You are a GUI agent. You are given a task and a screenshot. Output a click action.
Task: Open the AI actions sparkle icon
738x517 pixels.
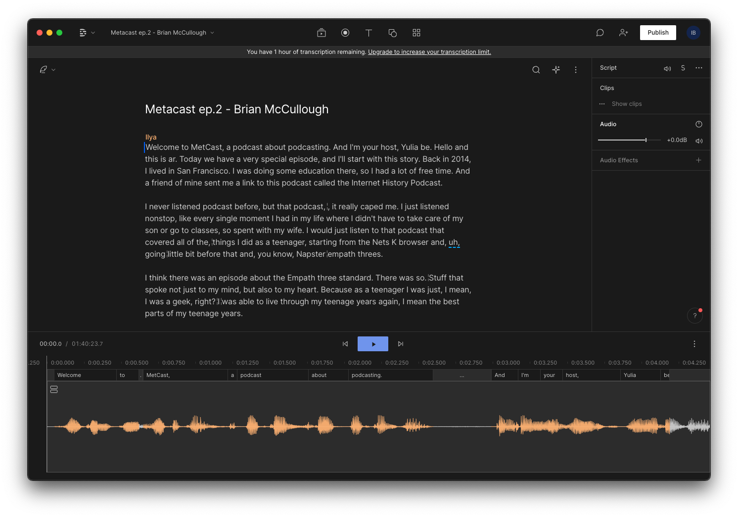[x=556, y=70]
